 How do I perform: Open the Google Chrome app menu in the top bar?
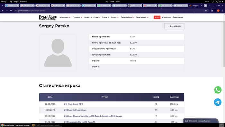19,2
